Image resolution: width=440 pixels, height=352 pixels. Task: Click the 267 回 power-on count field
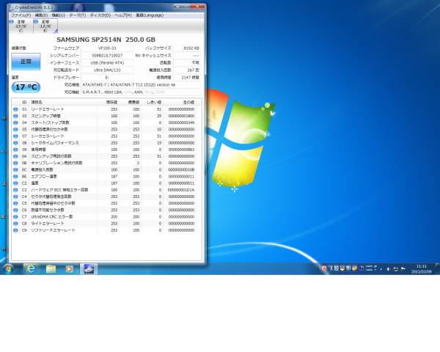pyautogui.click(x=187, y=70)
